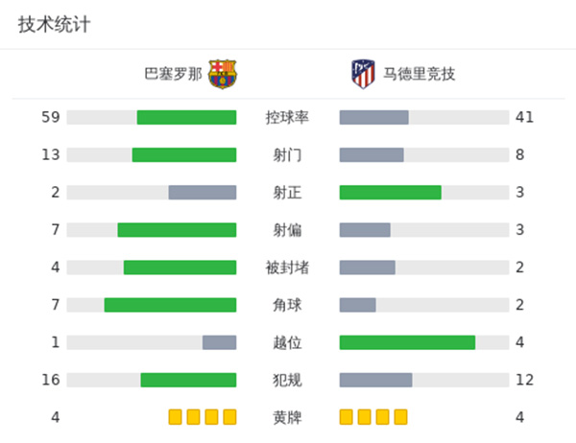Click Atlético Madrid's first yellow card icon
Image resolution: width=576 pixels, height=443 pixels.
point(347,417)
